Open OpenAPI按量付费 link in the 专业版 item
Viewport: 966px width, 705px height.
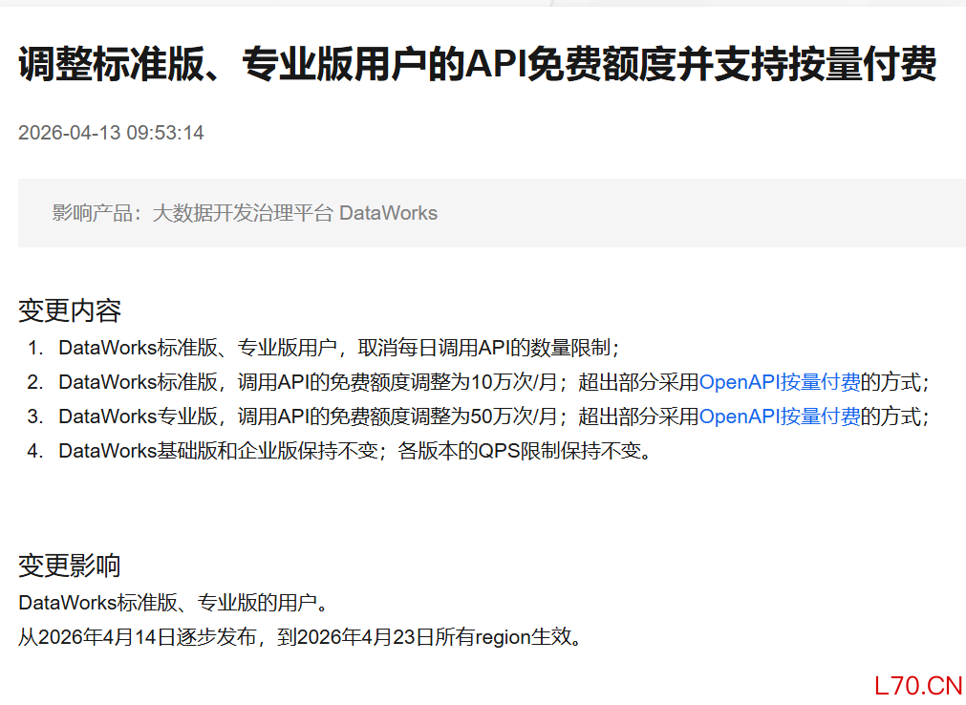(x=780, y=417)
